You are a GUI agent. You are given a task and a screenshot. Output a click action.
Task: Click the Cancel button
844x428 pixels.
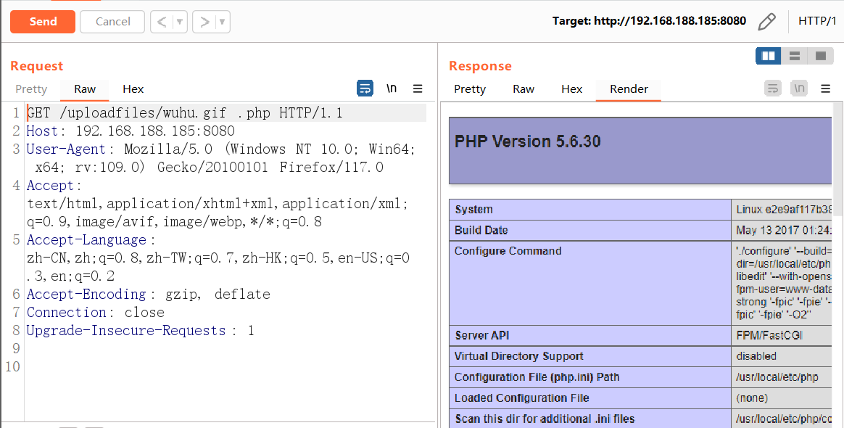(112, 22)
